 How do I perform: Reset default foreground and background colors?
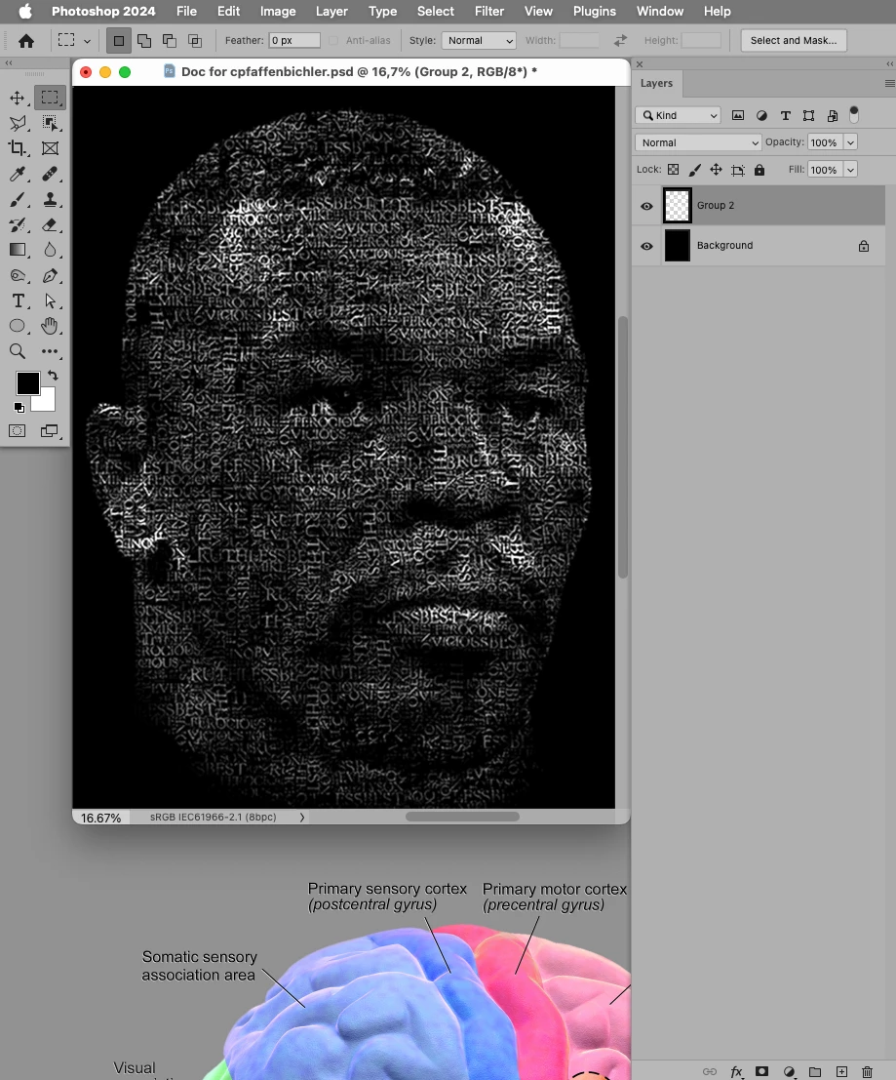(19, 408)
